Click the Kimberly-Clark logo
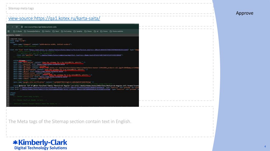 click(40, 143)
